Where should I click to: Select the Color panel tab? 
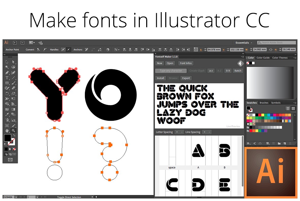[x=250, y=58]
